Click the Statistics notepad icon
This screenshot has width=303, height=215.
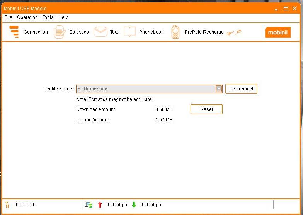(x=60, y=32)
